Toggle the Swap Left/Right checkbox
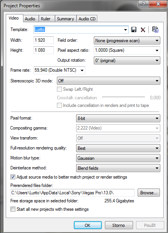Viewport: 168px width, 233px height. coord(59,89)
